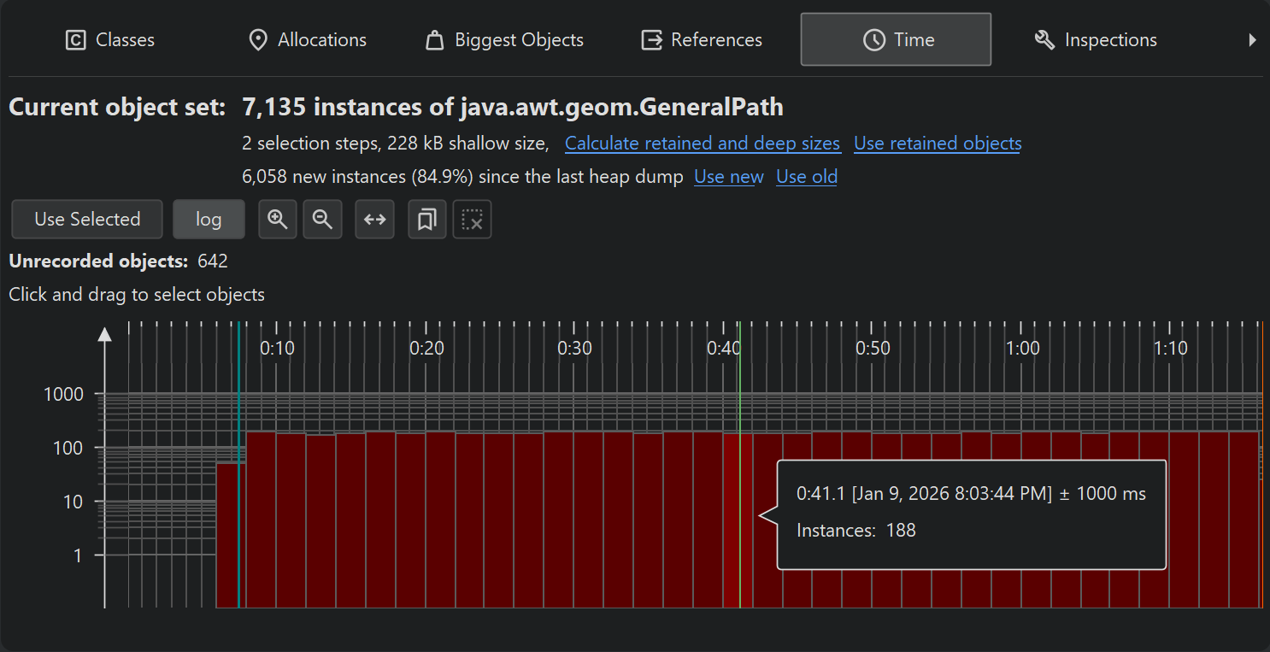Click the Use retained objects link
Viewport: 1270px width, 652px height.
pyautogui.click(x=938, y=144)
